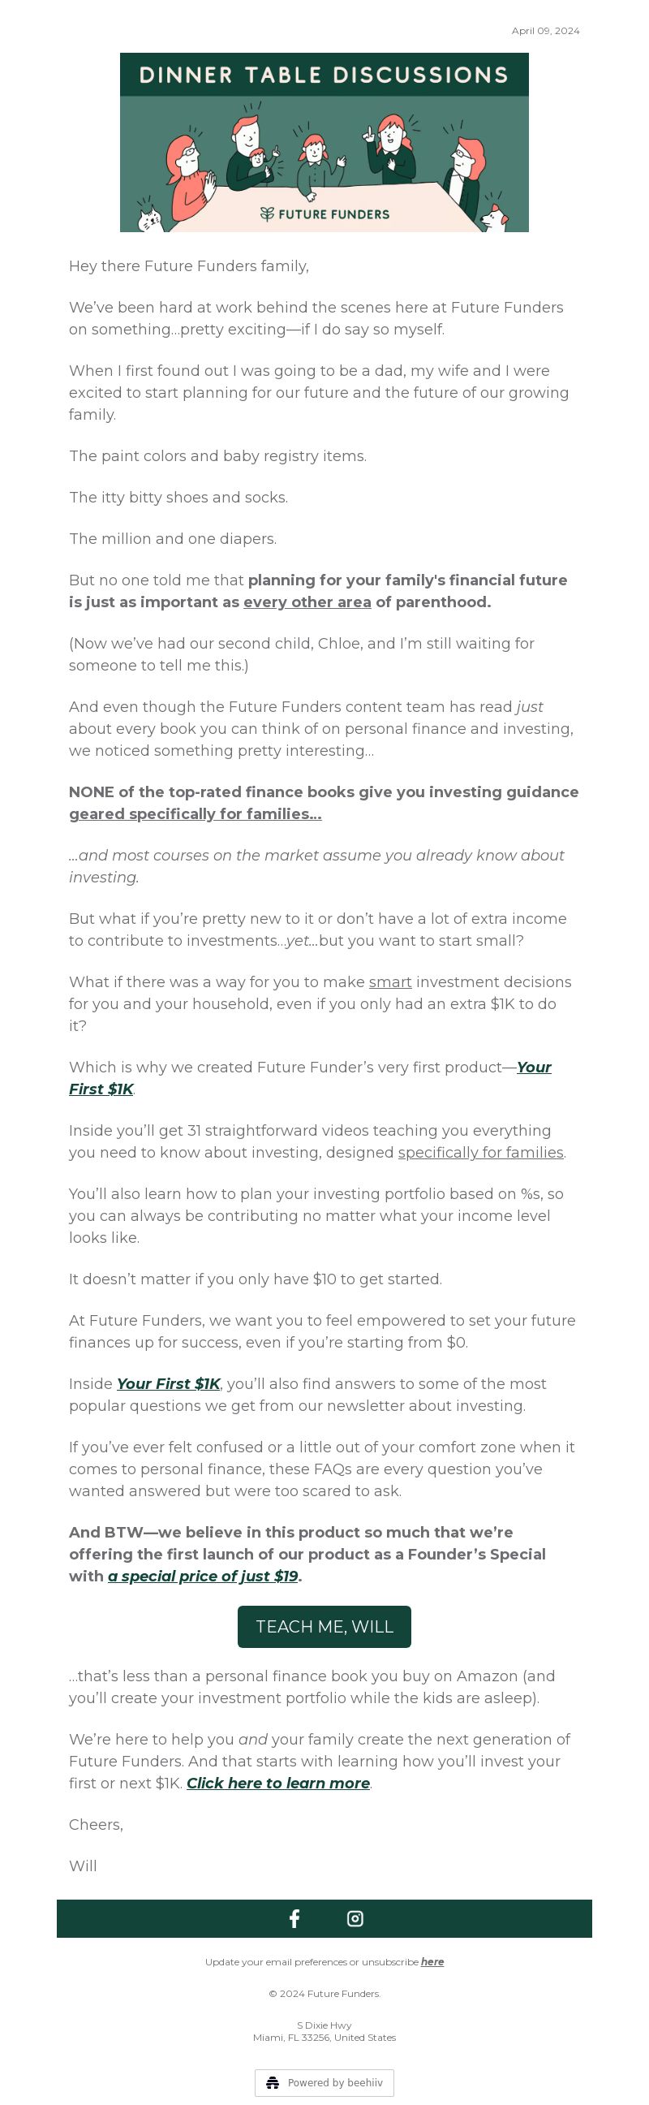Click the Facebook icon in the footer
This screenshot has height=2105, width=649.
click(294, 1917)
